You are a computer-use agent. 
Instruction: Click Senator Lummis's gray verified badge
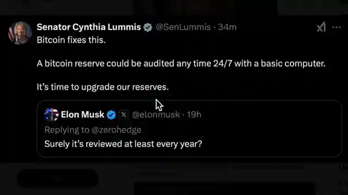click(148, 28)
